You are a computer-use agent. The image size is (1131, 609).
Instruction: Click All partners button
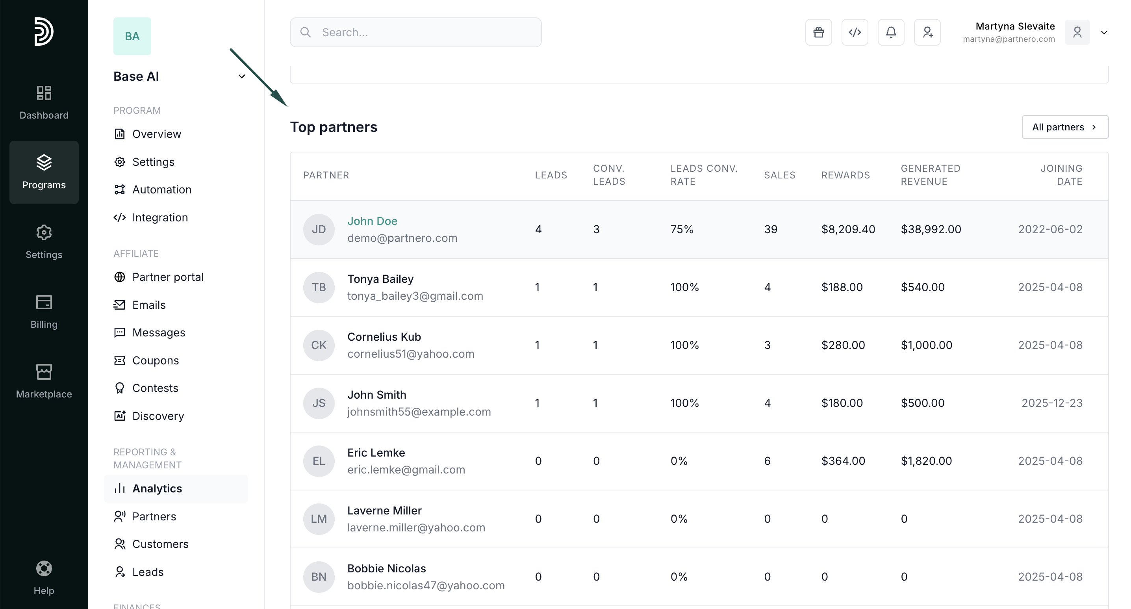coord(1065,127)
